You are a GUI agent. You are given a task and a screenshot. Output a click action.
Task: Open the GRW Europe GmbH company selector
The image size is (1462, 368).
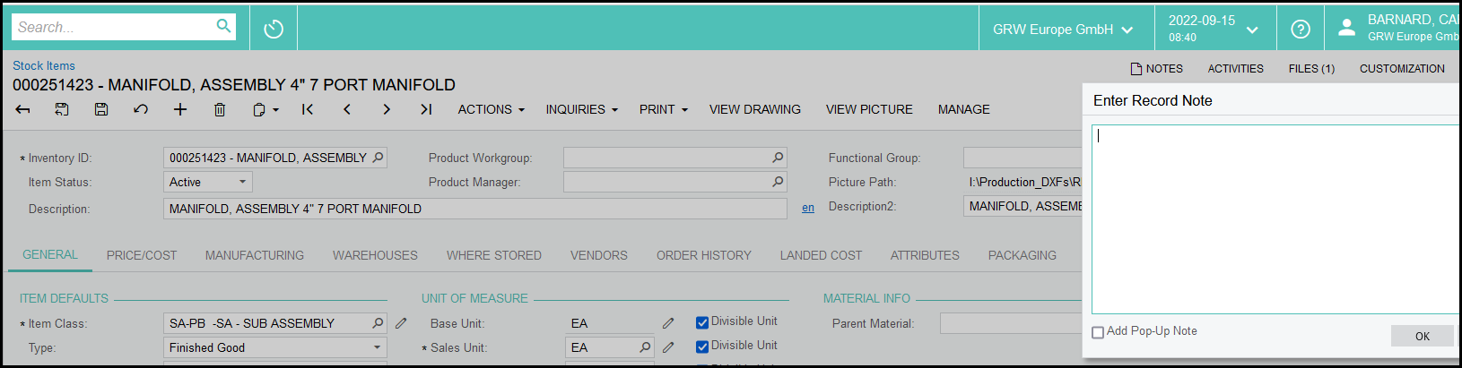coord(1062,30)
